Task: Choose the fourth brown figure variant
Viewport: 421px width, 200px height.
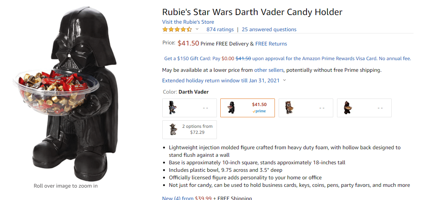Action: pyautogui.click(x=364, y=108)
